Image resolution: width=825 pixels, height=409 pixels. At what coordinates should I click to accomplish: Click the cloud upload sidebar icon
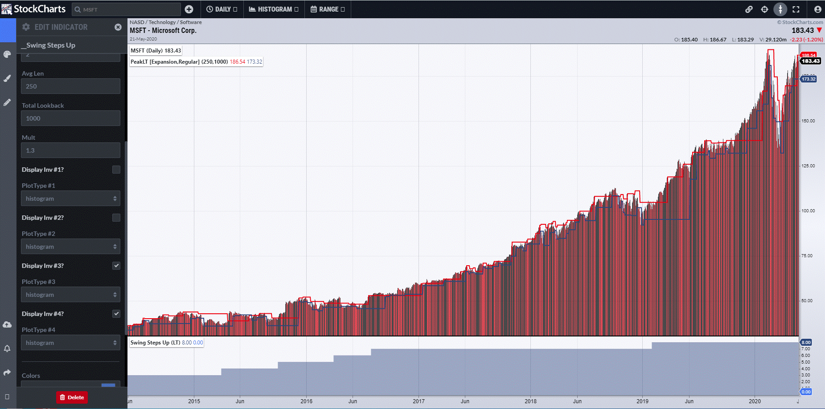tap(7, 324)
